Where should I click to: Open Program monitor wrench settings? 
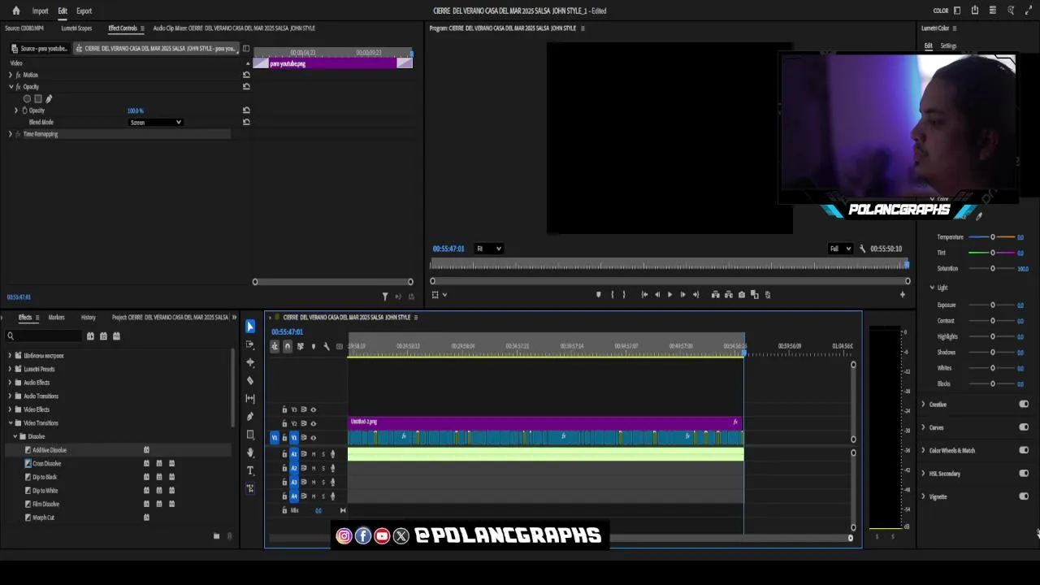pyautogui.click(x=862, y=249)
